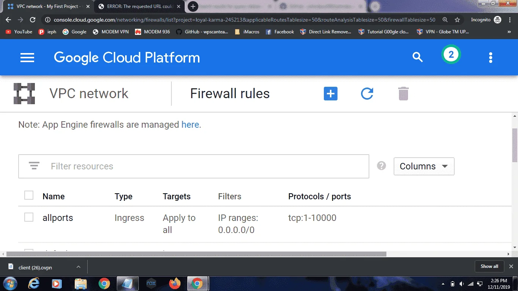Open the MODEM 936 bookmark

(152, 32)
